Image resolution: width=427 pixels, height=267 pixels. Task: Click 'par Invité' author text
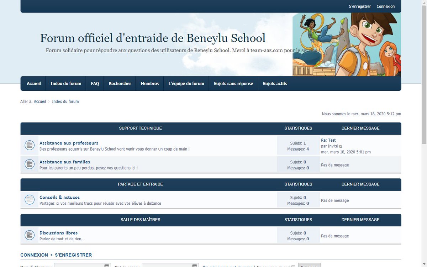(x=330, y=146)
